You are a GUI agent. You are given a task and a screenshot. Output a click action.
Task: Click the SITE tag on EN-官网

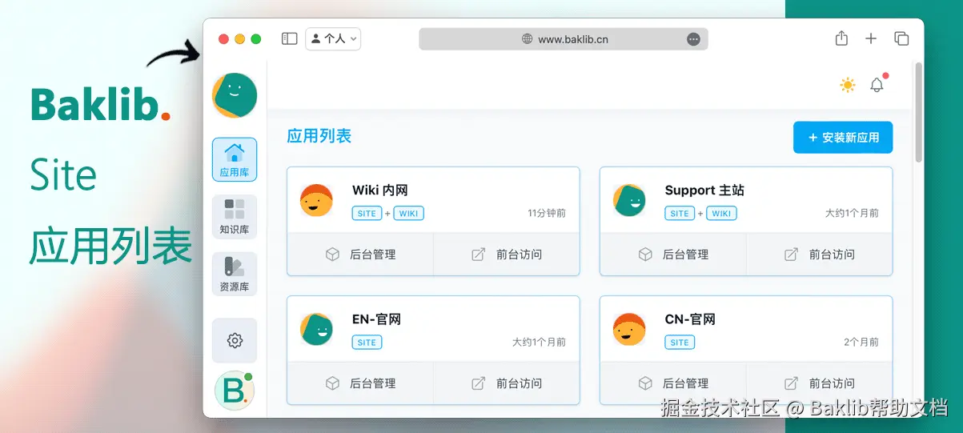point(367,343)
